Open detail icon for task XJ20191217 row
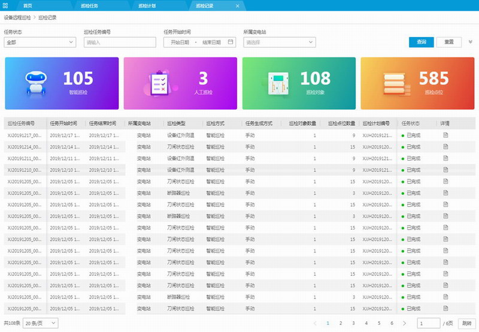 pos(445,135)
